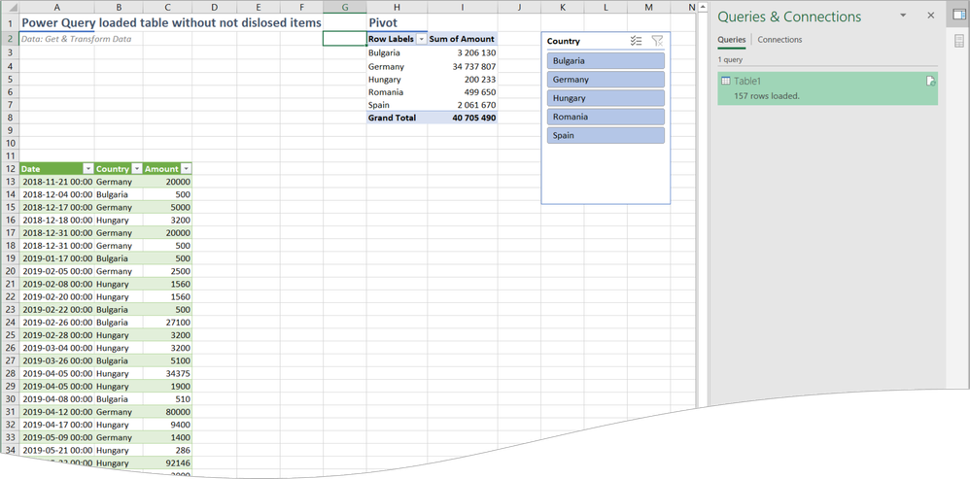Click date cell 2018-12-04 00:00

pyautogui.click(x=57, y=194)
